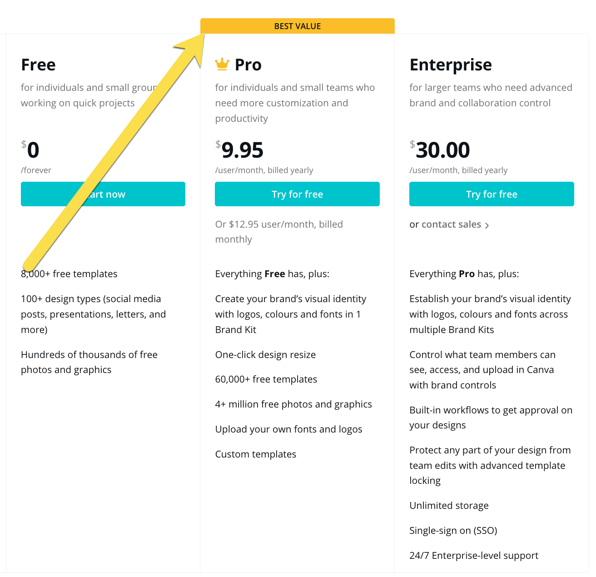Open the contact sales link
Image resolution: width=596 pixels, height=577 pixels.
(451, 224)
